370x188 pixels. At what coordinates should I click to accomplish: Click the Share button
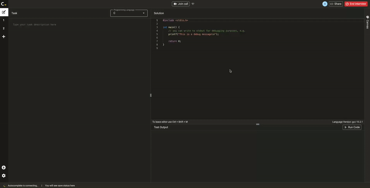click(x=336, y=4)
